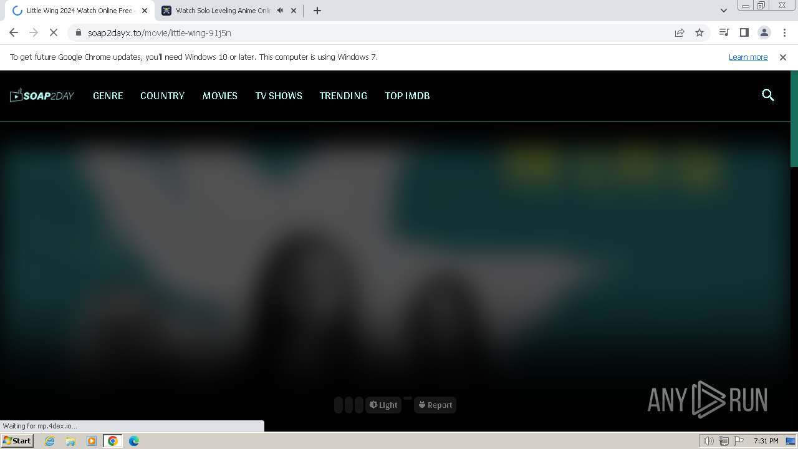Screen dimensions: 798x449
Task: Close the Solo Leveling tab
Action: (x=294, y=11)
